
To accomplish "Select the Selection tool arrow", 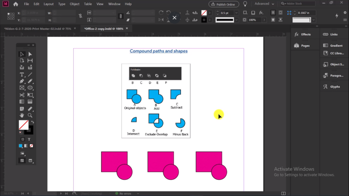I will 22,54.
